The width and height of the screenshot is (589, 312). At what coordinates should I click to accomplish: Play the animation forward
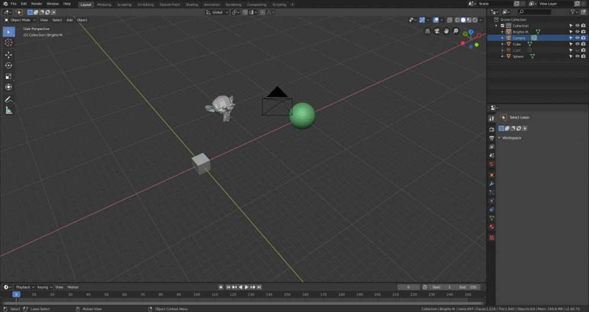tap(246, 287)
